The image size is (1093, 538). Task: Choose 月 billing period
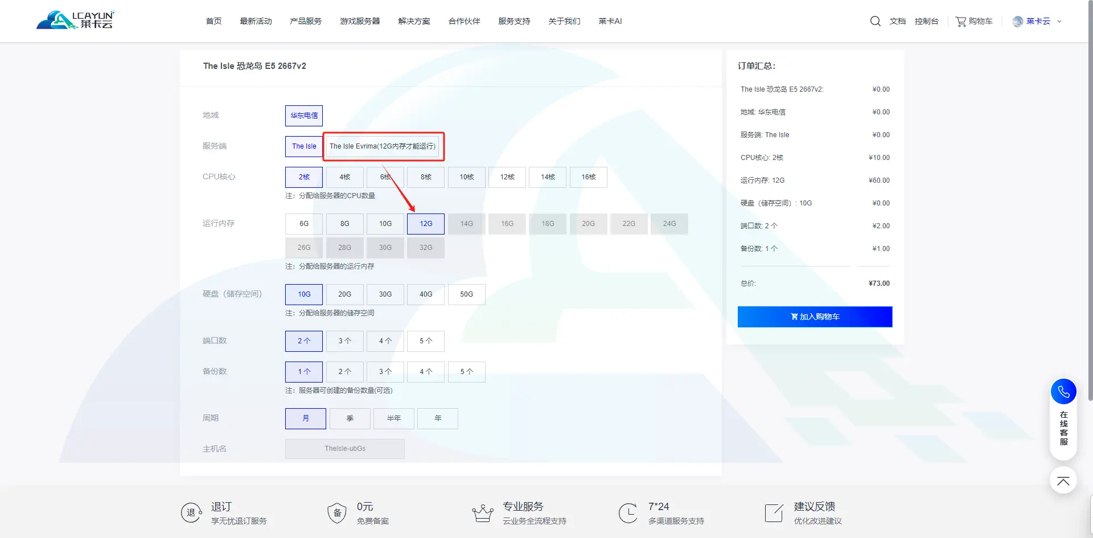pyautogui.click(x=306, y=418)
